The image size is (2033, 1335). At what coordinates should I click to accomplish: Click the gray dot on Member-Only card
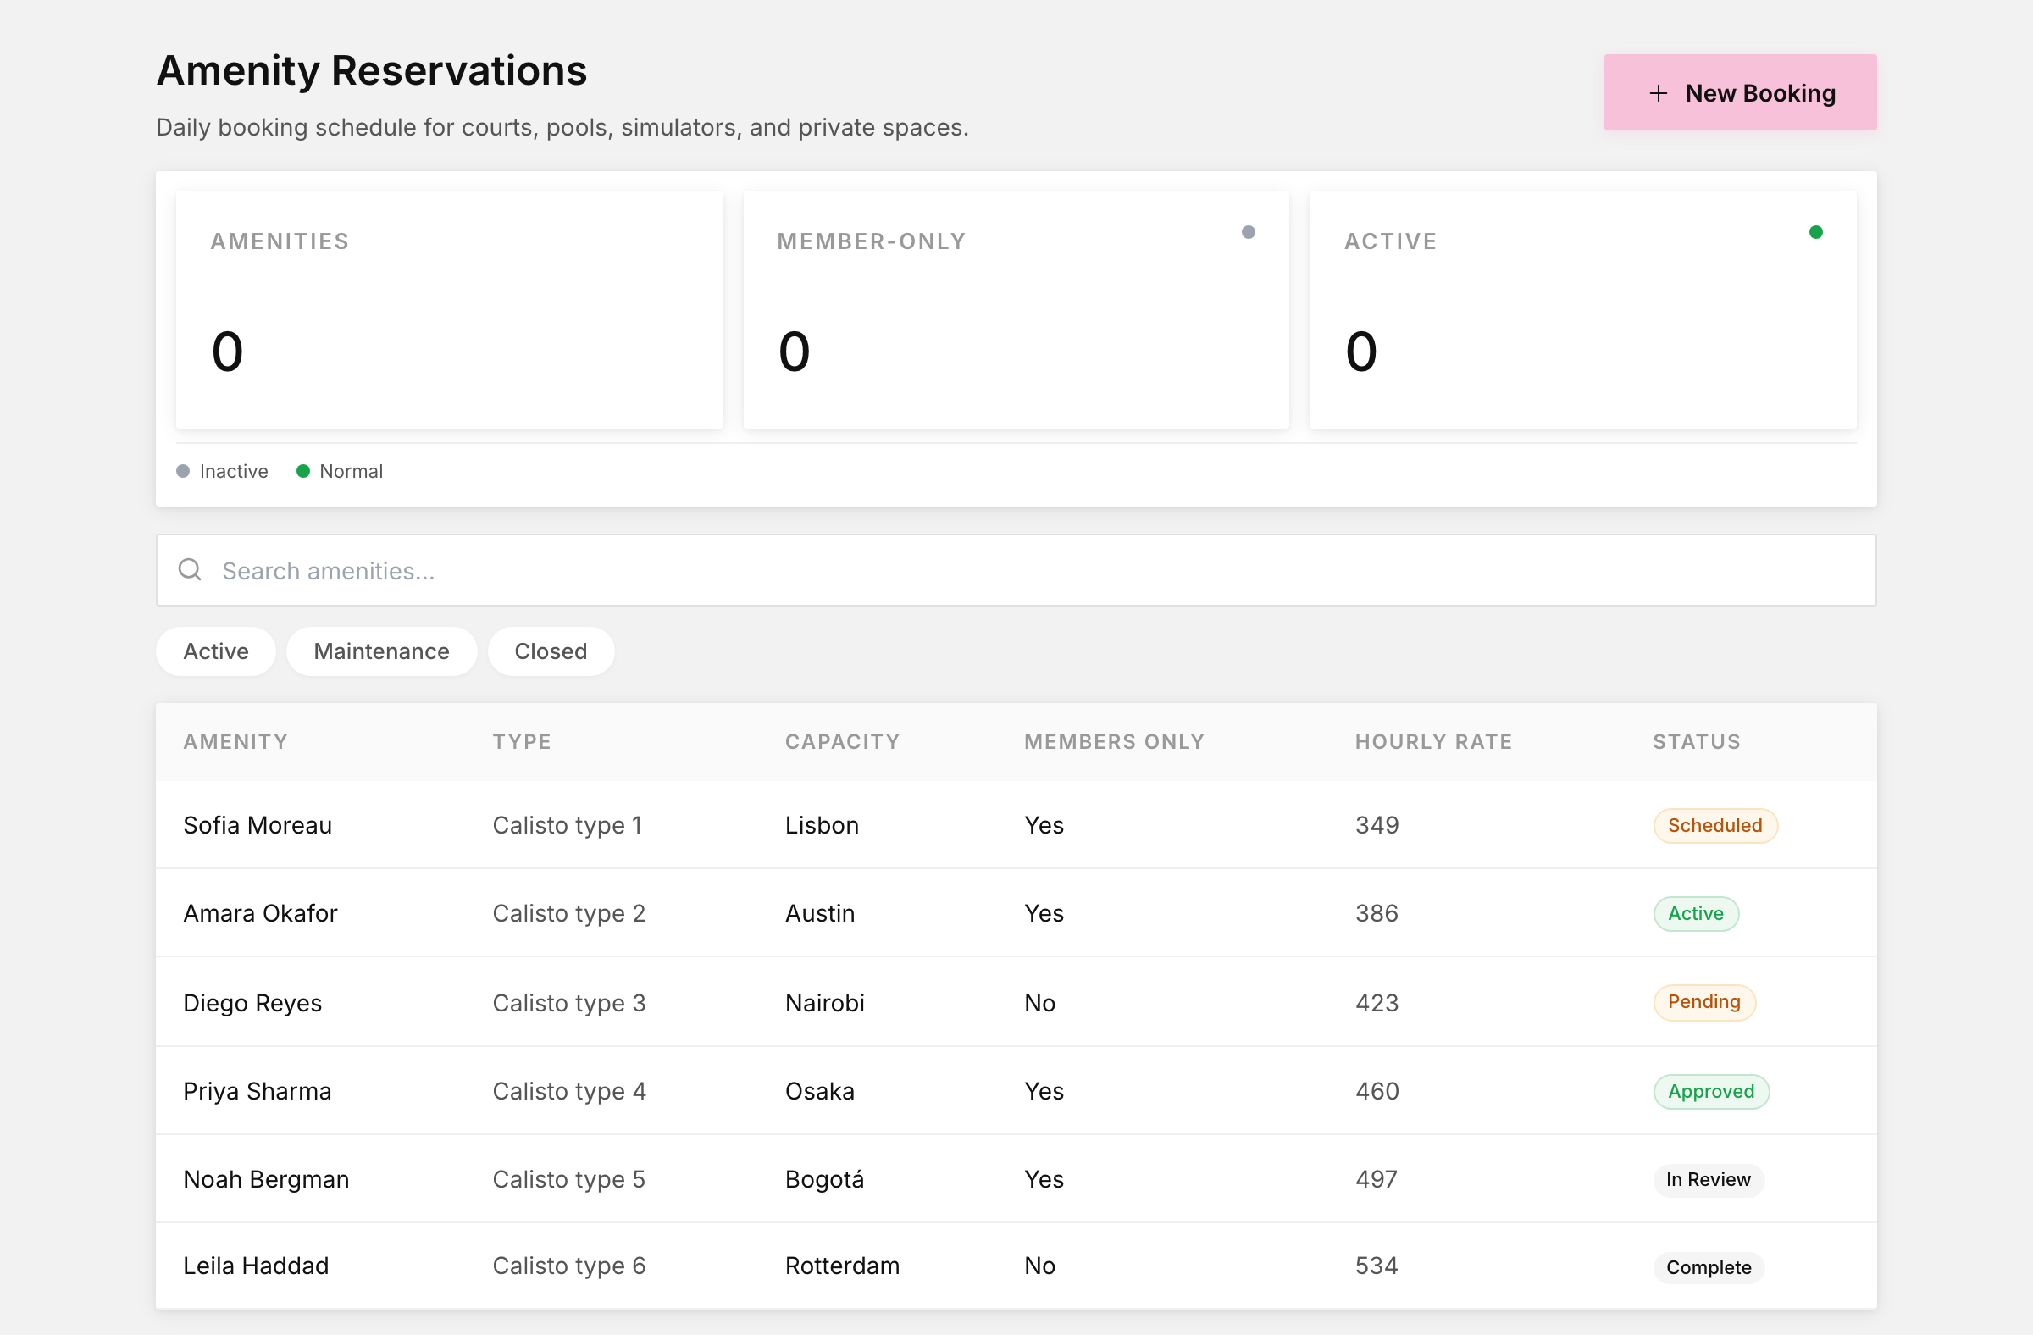[x=1248, y=232]
